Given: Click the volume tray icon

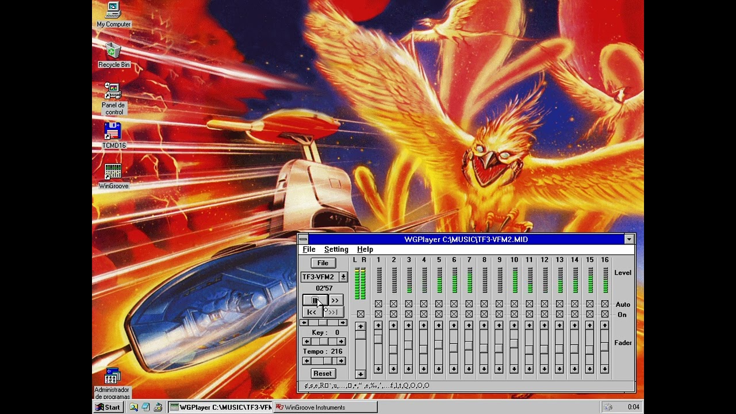Looking at the screenshot, I should click(609, 407).
